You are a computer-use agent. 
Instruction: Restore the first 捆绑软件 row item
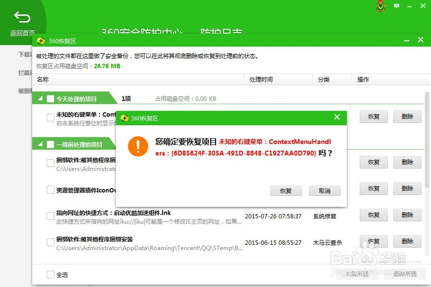tap(374, 162)
